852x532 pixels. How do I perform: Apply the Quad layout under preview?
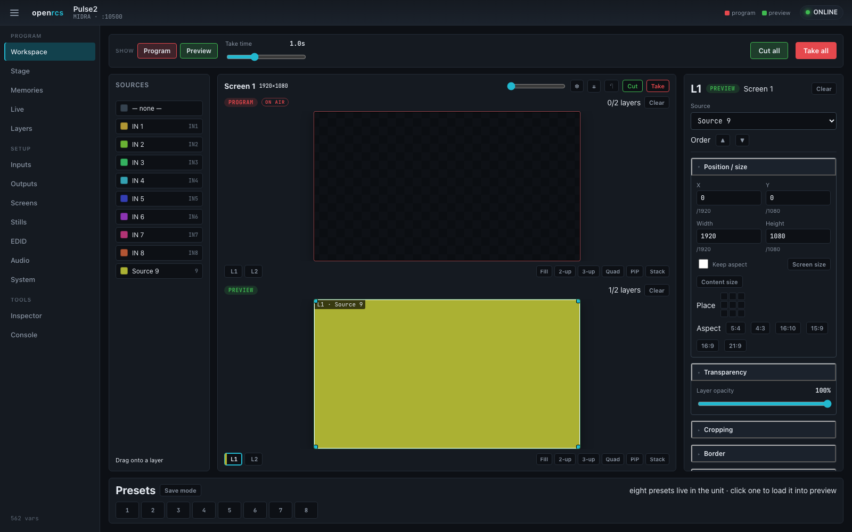click(x=612, y=459)
